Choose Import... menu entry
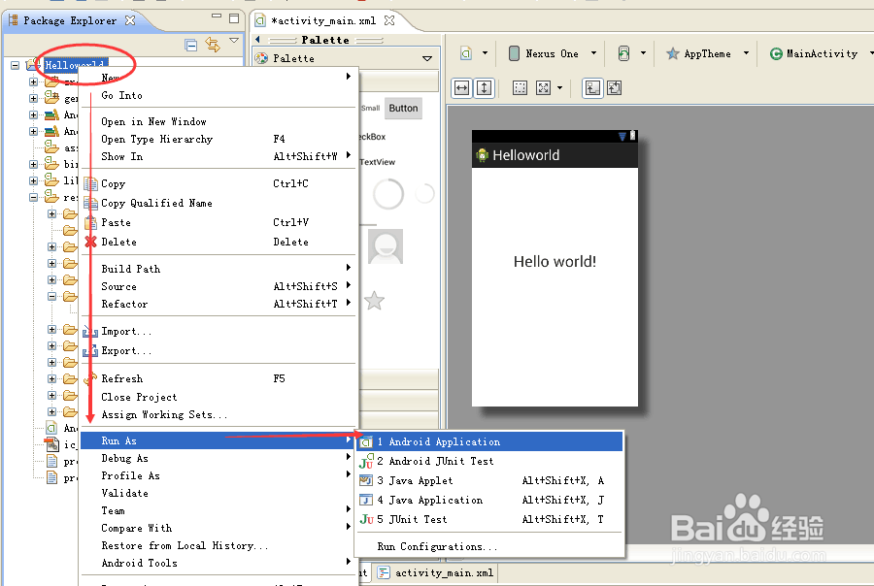 [x=218, y=332]
